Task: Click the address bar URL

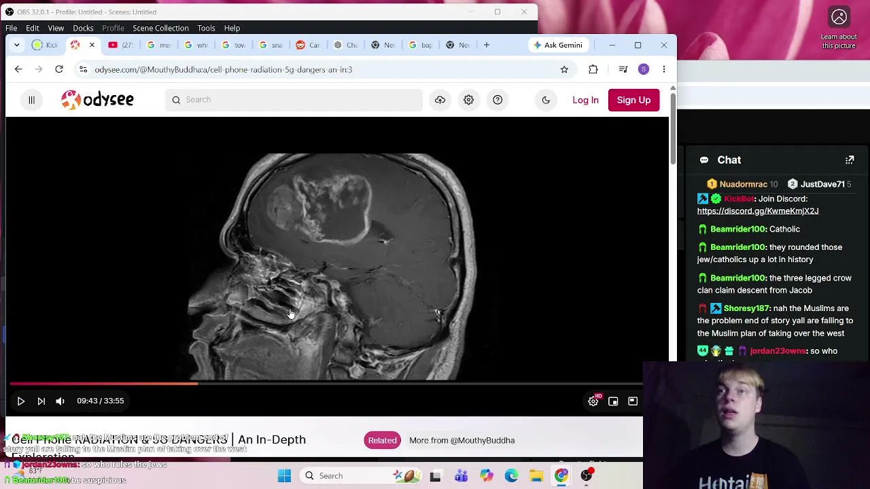Action: pos(223,69)
